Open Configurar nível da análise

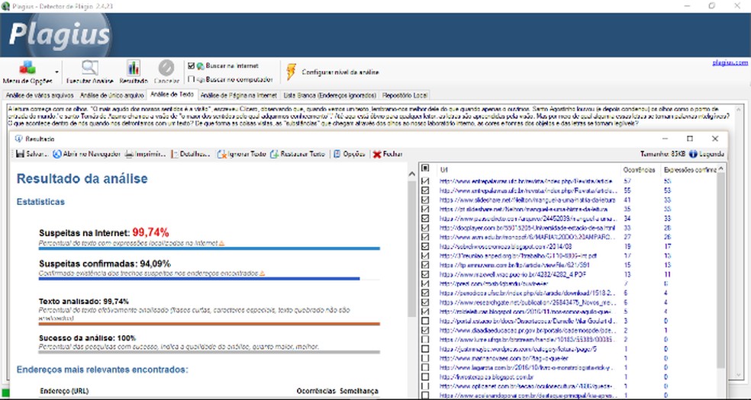pyautogui.click(x=340, y=72)
